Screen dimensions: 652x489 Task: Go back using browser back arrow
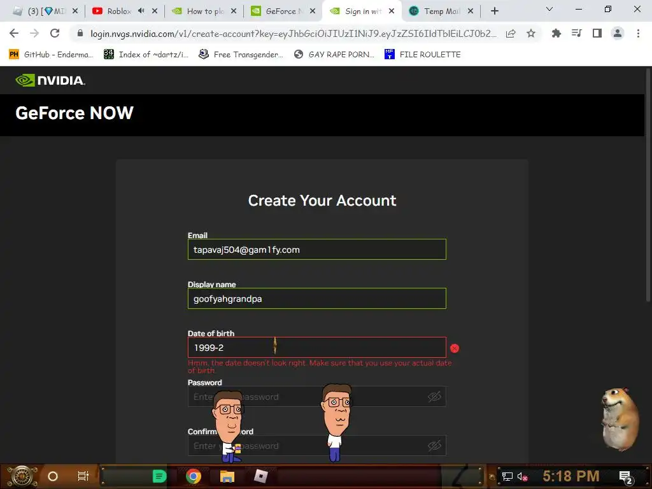pos(14,33)
